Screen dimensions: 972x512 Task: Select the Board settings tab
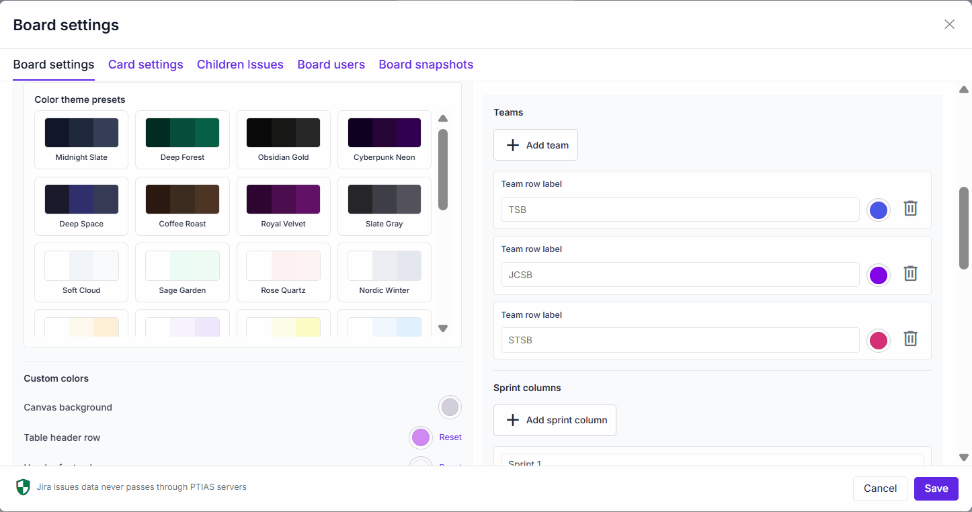pos(54,65)
